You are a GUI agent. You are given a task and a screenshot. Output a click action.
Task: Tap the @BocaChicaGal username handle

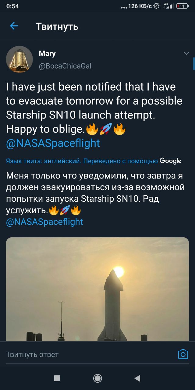pyautogui.click(x=65, y=66)
